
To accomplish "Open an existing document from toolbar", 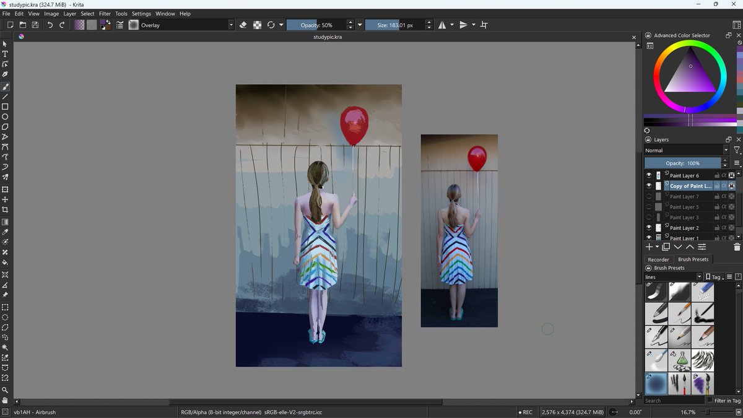I will point(22,25).
